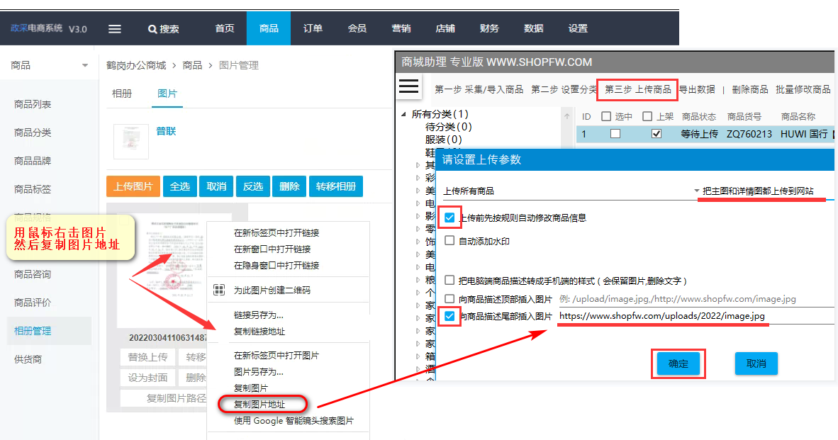Toggle 向商品描述尾部插入图片 checkbox
The width and height of the screenshot is (838, 440).
tap(449, 316)
